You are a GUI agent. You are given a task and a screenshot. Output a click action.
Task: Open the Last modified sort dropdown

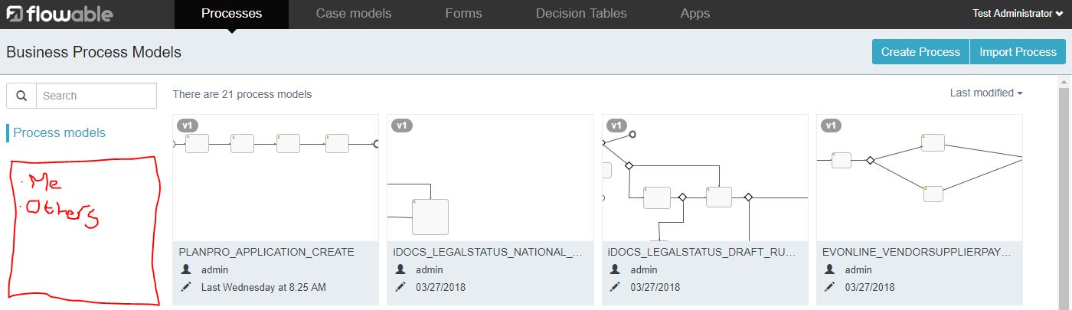[986, 93]
